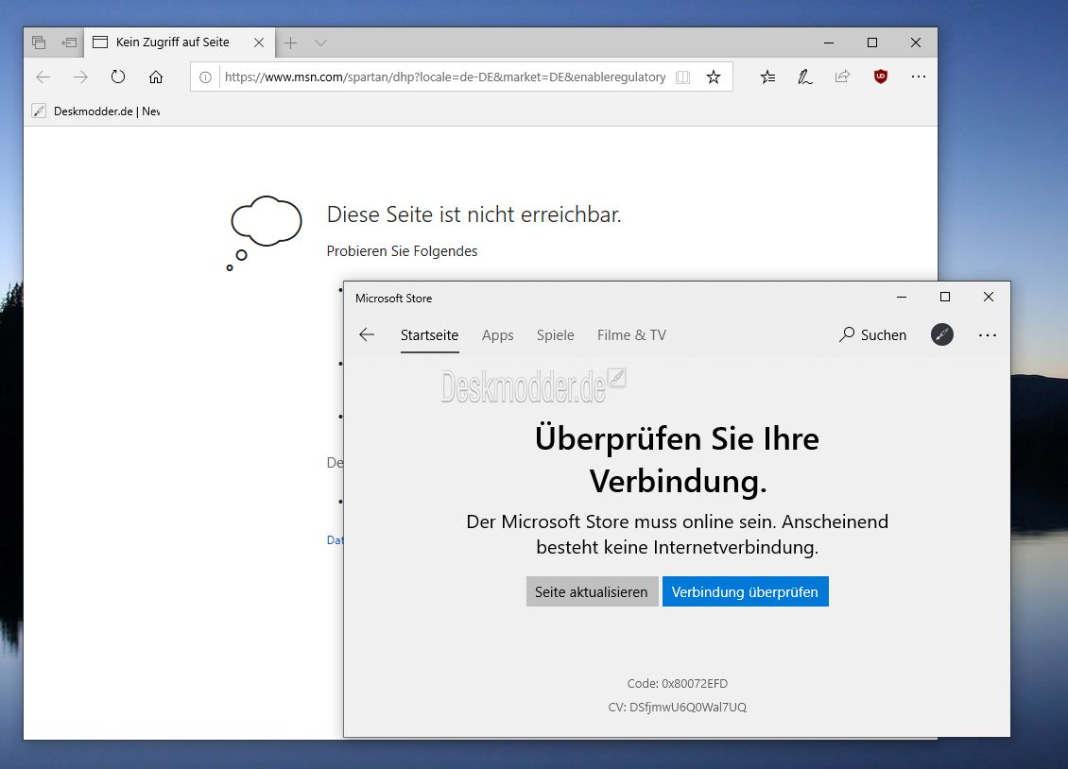1068x769 pixels.
Task: Click the error code 0x80072EFD text
Action: 677,683
